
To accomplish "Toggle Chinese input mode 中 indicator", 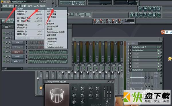I will click(x=167, y=32).
